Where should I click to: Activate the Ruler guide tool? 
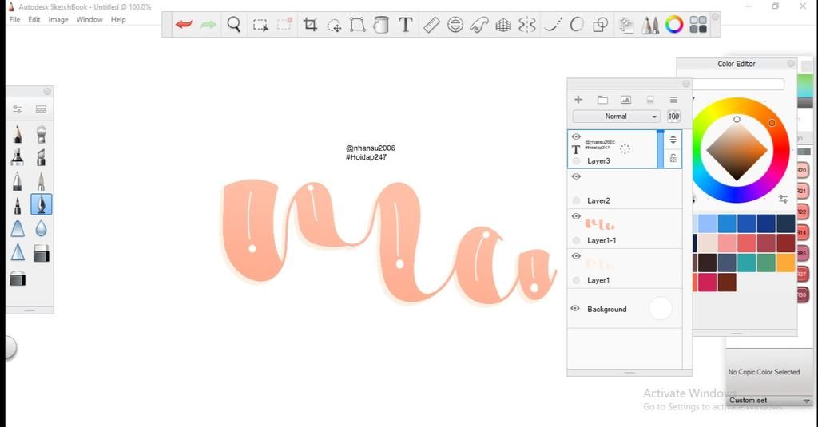click(x=431, y=25)
